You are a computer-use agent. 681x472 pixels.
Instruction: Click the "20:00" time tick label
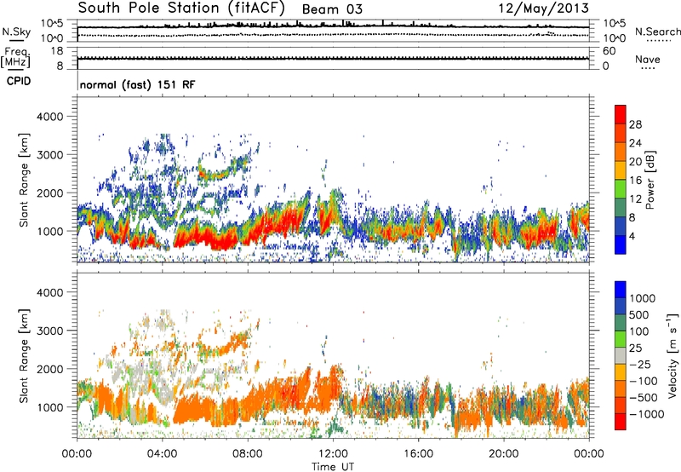(503, 454)
